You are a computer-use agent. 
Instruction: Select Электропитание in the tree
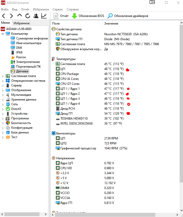(x=28, y=62)
